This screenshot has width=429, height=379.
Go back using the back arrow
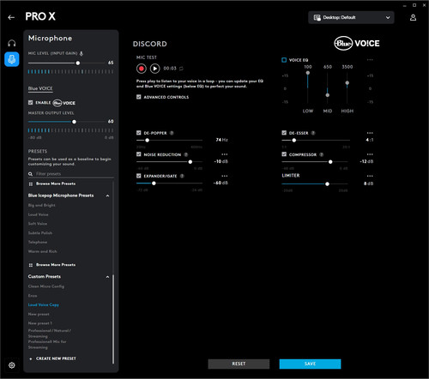point(11,17)
